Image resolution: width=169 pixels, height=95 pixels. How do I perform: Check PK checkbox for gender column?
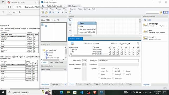pos(110,50)
